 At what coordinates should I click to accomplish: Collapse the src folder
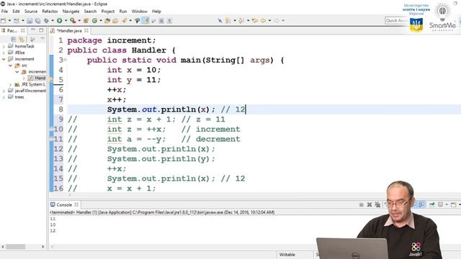tap(10, 65)
